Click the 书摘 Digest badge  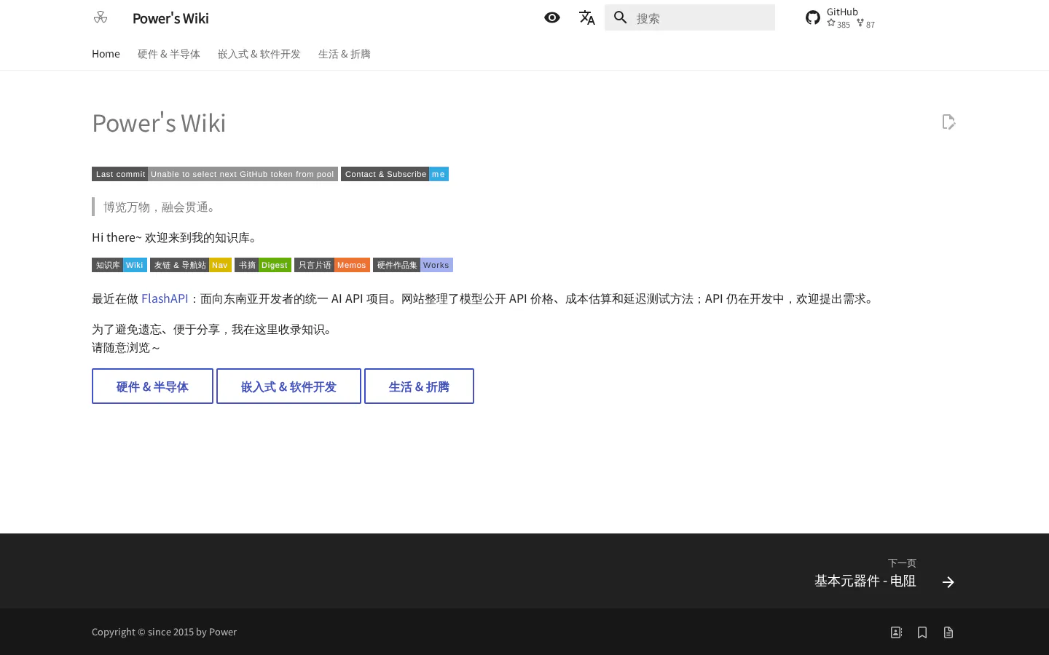(x=263, y=265)
